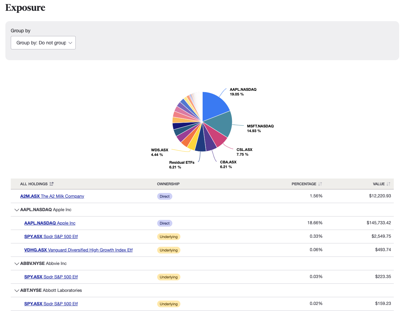Collapse the ABT.NYSE Abbott Laboratories group
The width and height of the screenshot is (417, 313).
(x=17, y=290)
